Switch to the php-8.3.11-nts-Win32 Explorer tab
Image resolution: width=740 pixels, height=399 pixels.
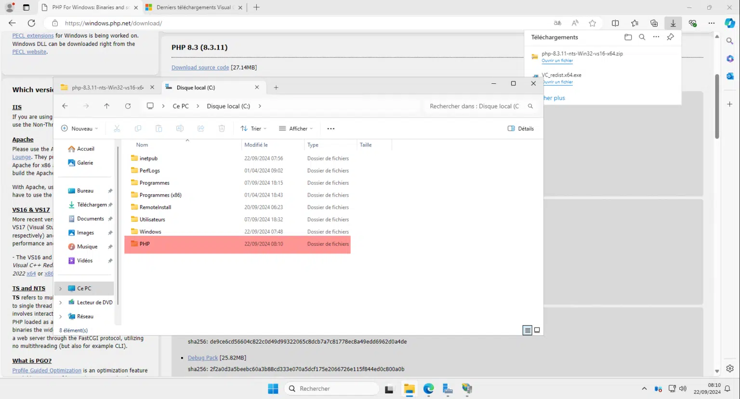coord(107,87)
